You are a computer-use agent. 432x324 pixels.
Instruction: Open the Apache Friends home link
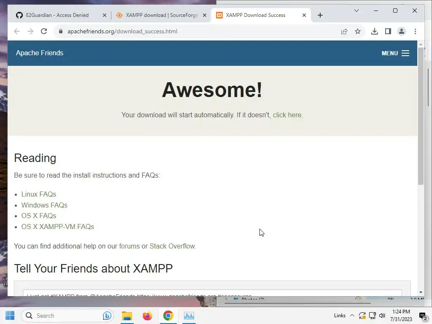pyautogui.click(x=39, y=53)
